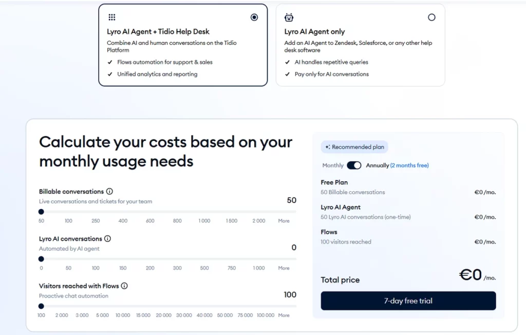The height and width of the screenshot is (335, 526).
Task: Click the robot icon on Lyro AI Agent only card
Action: tap(289, 17)
